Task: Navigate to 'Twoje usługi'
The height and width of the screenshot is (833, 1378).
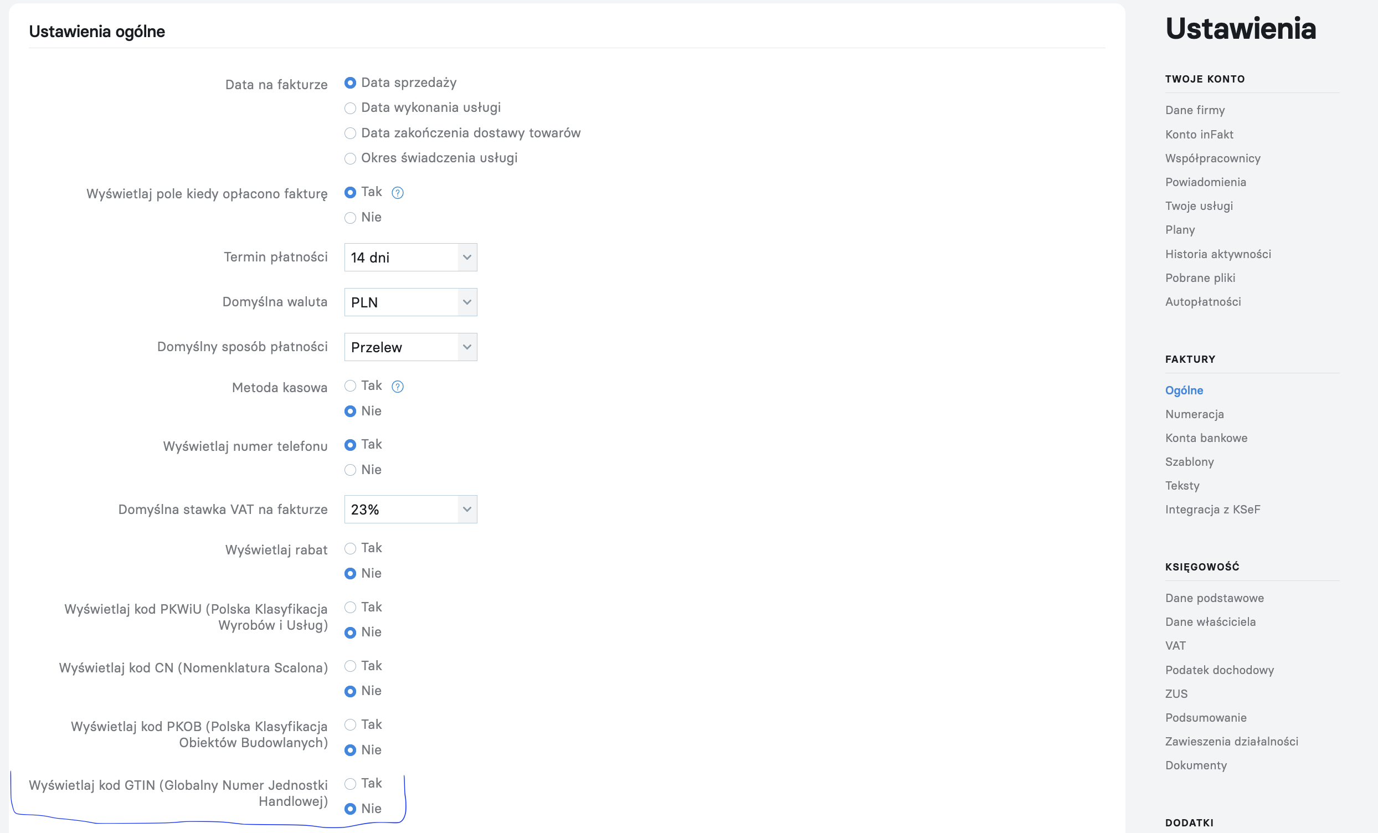Action: pos(1199,206)
